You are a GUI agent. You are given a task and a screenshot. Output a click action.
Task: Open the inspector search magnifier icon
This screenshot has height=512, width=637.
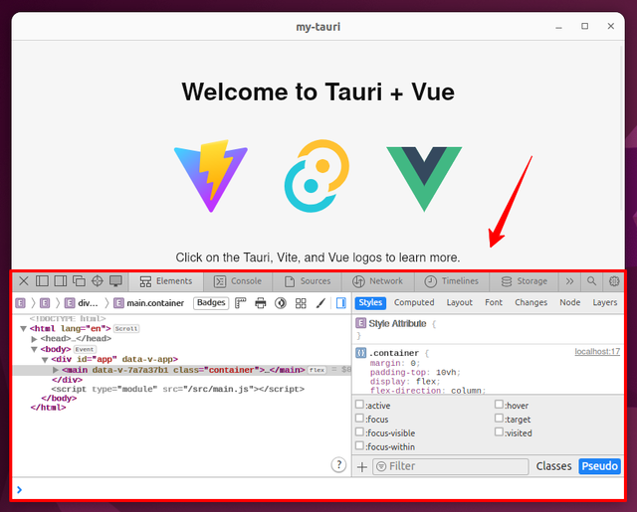tap(592, 281)
